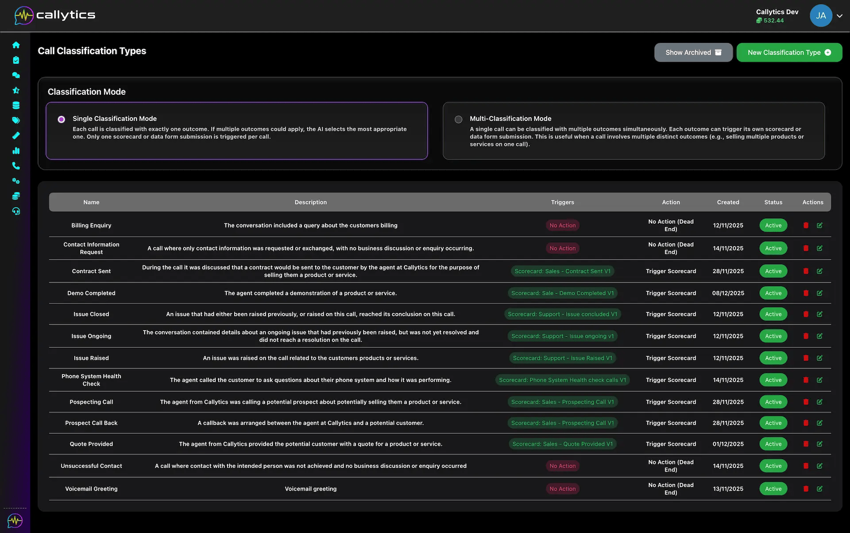850x533 pixels.
Task: Edit the Billing Enquiry classification
Action: point(819,225)
